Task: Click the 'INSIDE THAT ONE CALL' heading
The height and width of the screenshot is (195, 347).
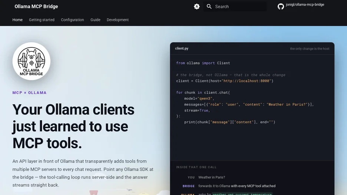Action: coord(196,167)
